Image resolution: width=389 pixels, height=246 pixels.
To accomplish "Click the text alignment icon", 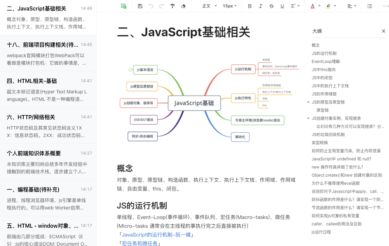I will coord(349,6).
